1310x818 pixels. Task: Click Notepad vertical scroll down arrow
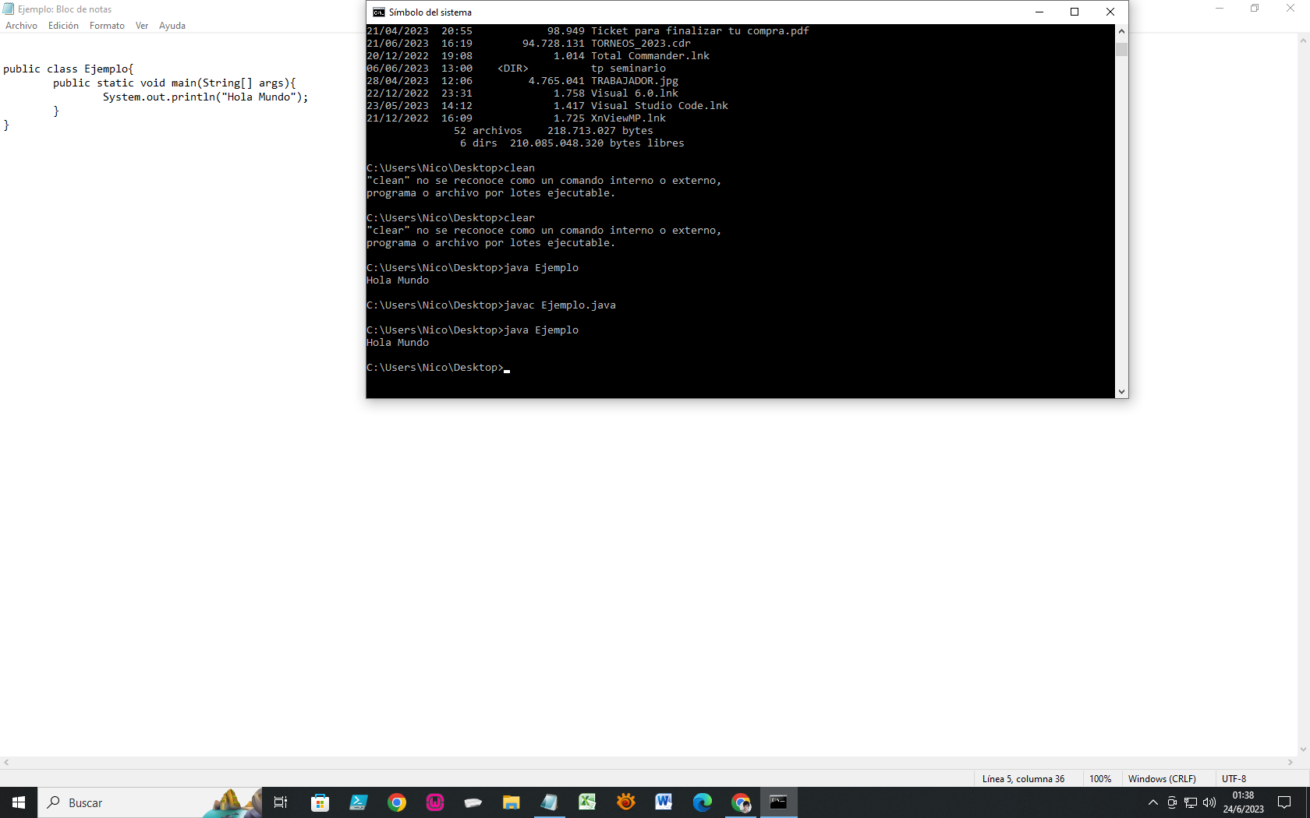click(1303, 749)
